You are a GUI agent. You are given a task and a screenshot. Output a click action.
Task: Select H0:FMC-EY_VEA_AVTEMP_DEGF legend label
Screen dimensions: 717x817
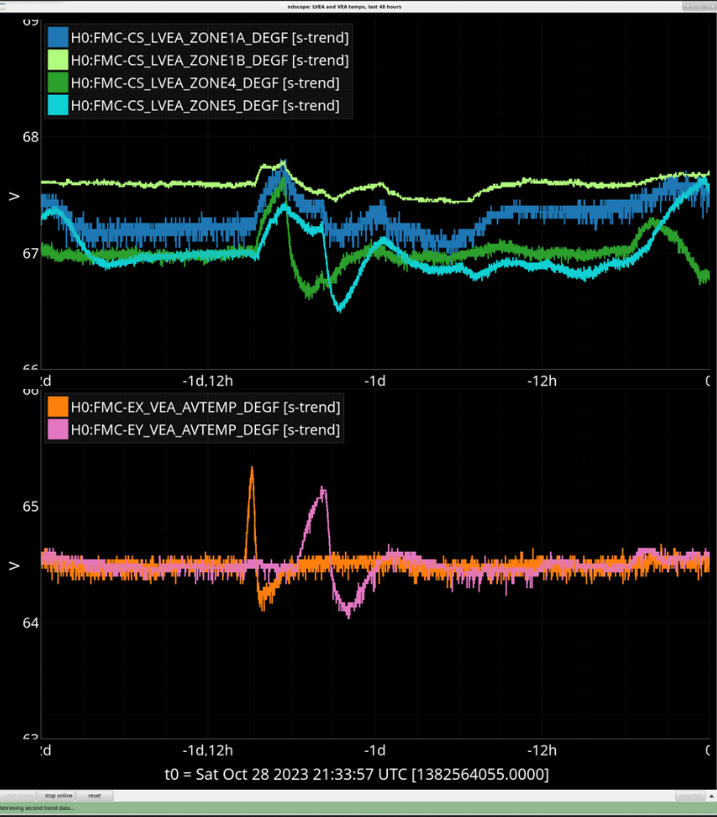coord(205,430)
